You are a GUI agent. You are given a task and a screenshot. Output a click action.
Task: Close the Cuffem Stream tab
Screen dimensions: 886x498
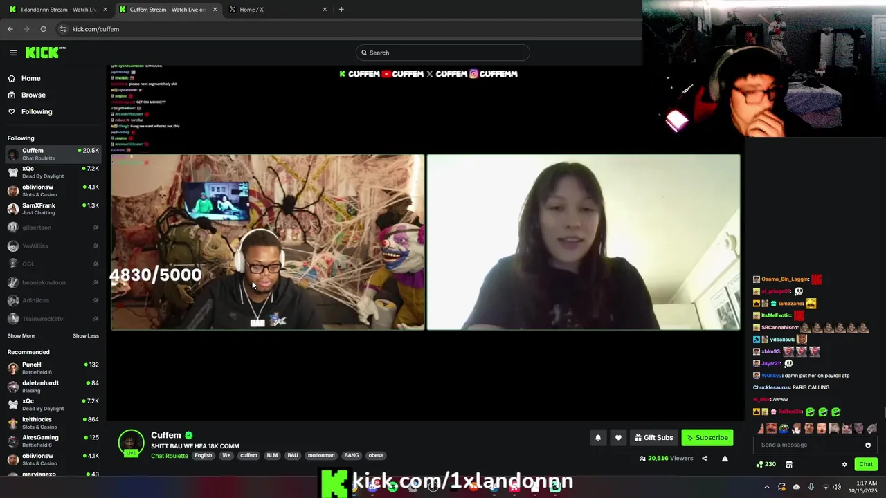click(215, 10)
